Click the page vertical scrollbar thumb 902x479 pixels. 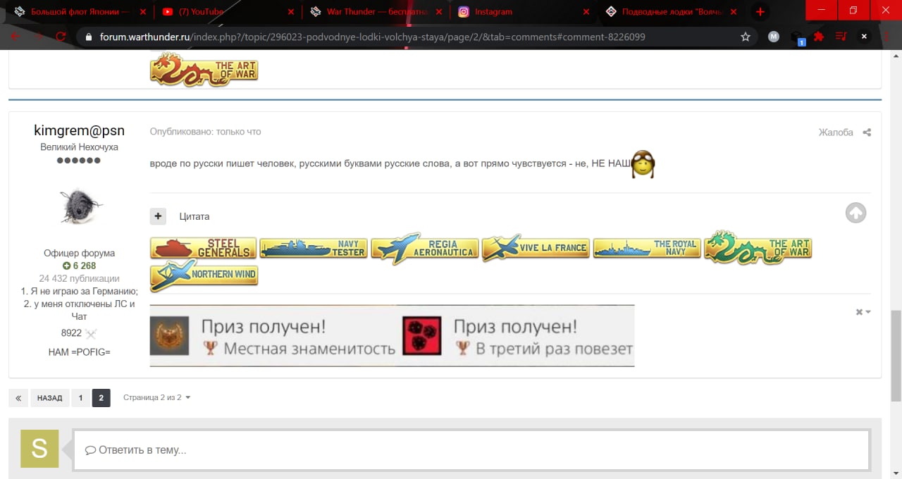pos(896,355)
